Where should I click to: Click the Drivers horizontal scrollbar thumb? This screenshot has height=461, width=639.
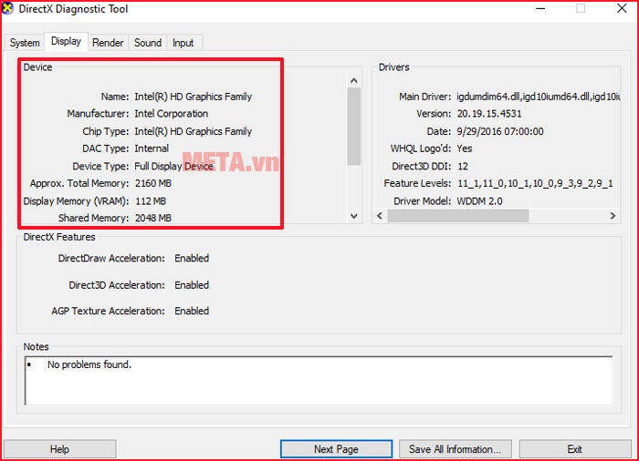pos(458,216)
